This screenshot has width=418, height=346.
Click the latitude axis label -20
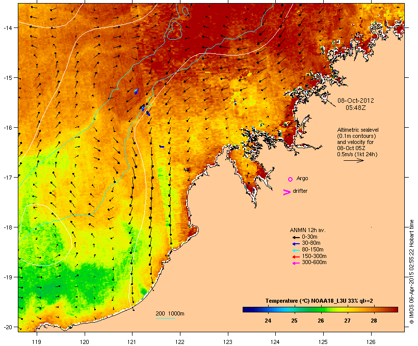pos(7,327)
